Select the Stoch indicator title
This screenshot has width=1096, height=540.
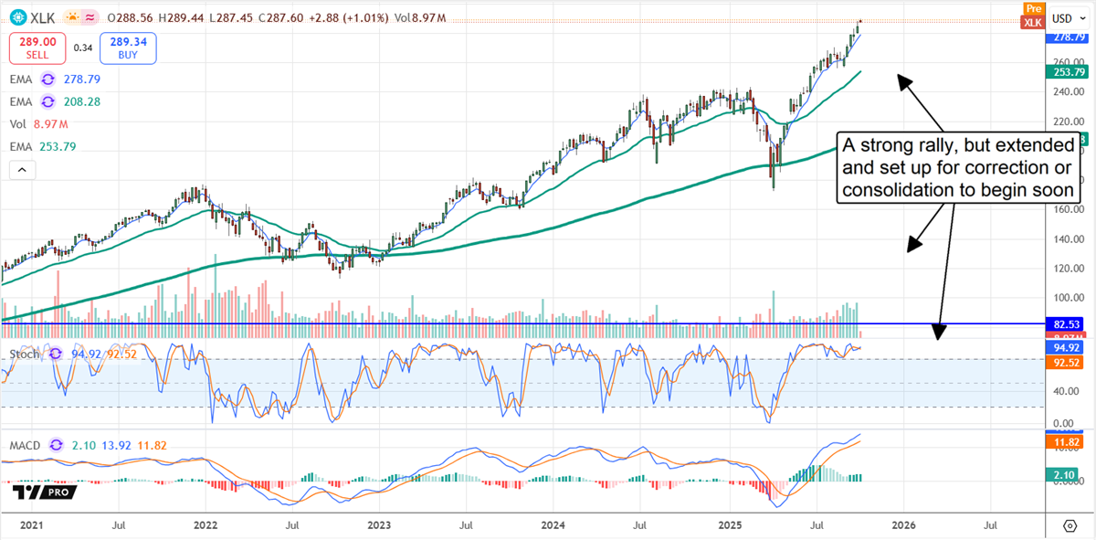point(24,354)
